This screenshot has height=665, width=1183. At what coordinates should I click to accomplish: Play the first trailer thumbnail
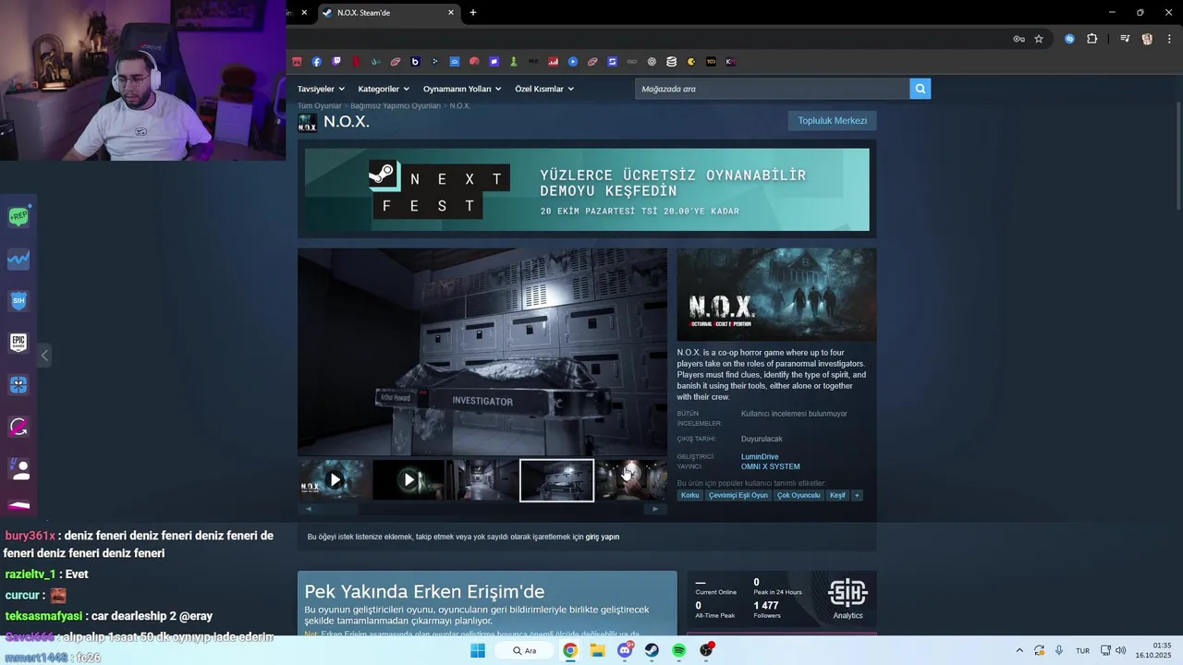click(x=335, y=480)
